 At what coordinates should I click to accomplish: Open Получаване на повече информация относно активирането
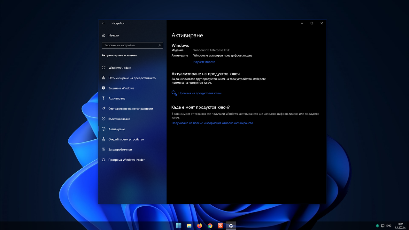(212, 123)
